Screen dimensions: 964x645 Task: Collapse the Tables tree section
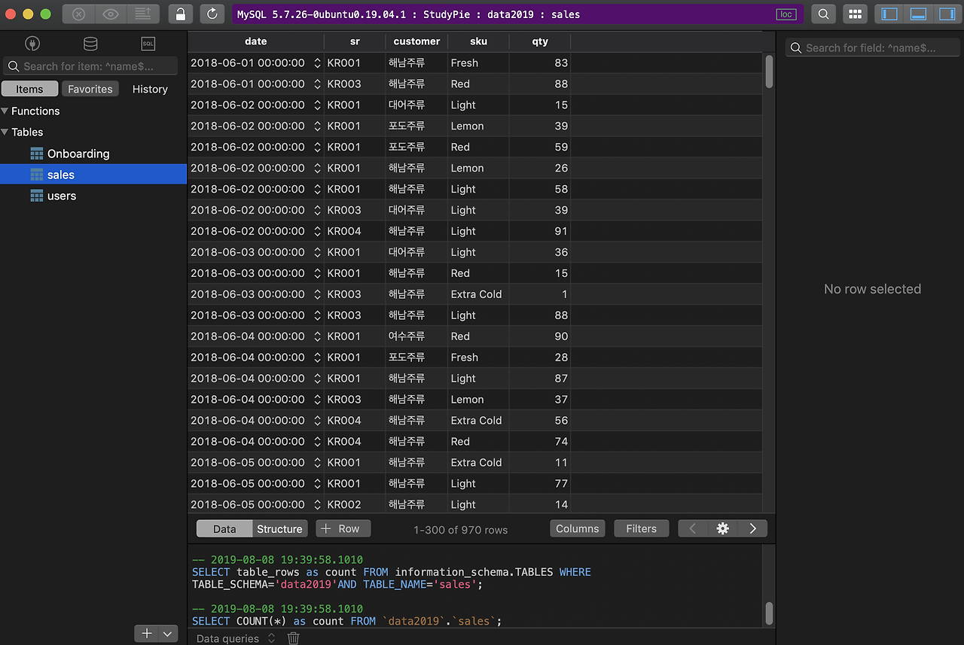pyautogui.click(x=5, y=132)
